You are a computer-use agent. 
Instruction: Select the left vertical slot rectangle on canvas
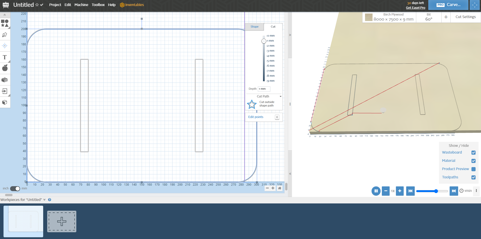click(84, 105)
